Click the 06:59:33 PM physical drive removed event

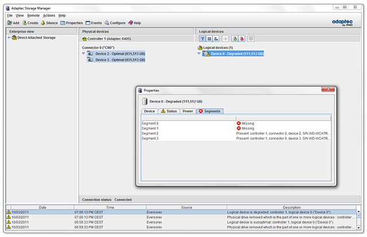click(x=181, y=227)
